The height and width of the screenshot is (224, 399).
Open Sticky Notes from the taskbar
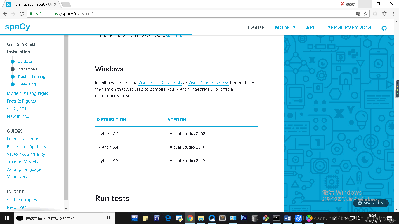pyautogui.click(x=145, y=218)
